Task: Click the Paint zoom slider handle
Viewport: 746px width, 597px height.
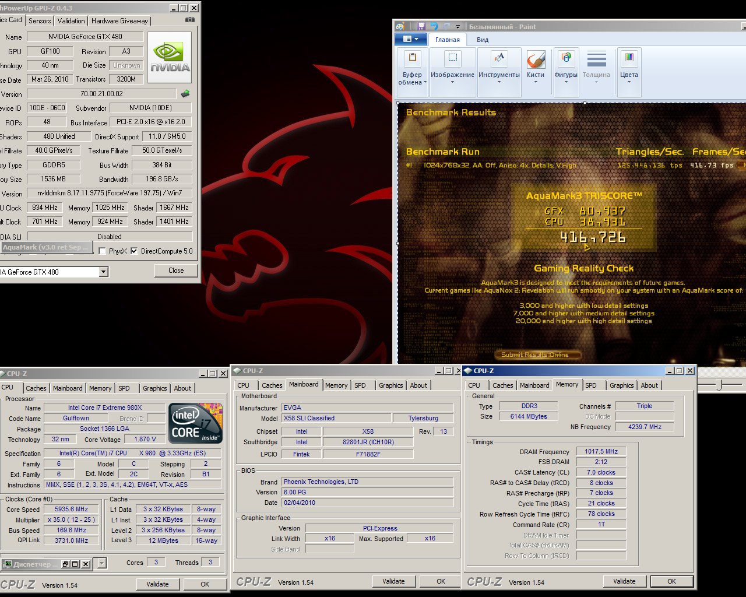Action: click(x=719, y=385)
